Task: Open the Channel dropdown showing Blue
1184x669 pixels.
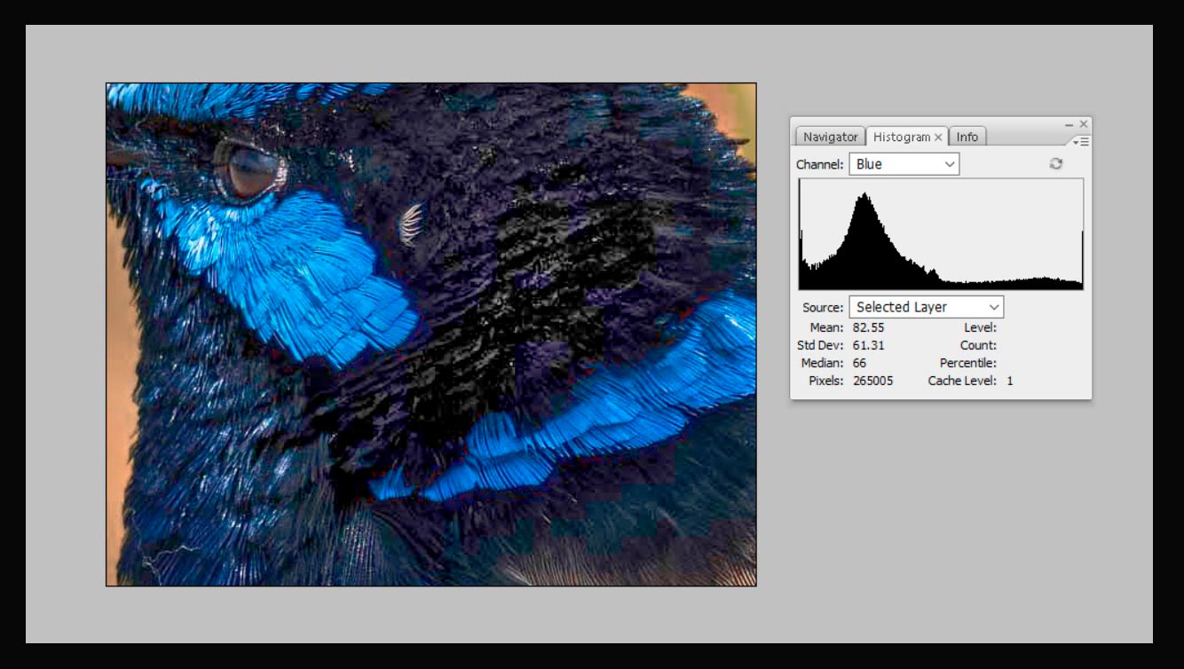Action: (x=904, y=164)
